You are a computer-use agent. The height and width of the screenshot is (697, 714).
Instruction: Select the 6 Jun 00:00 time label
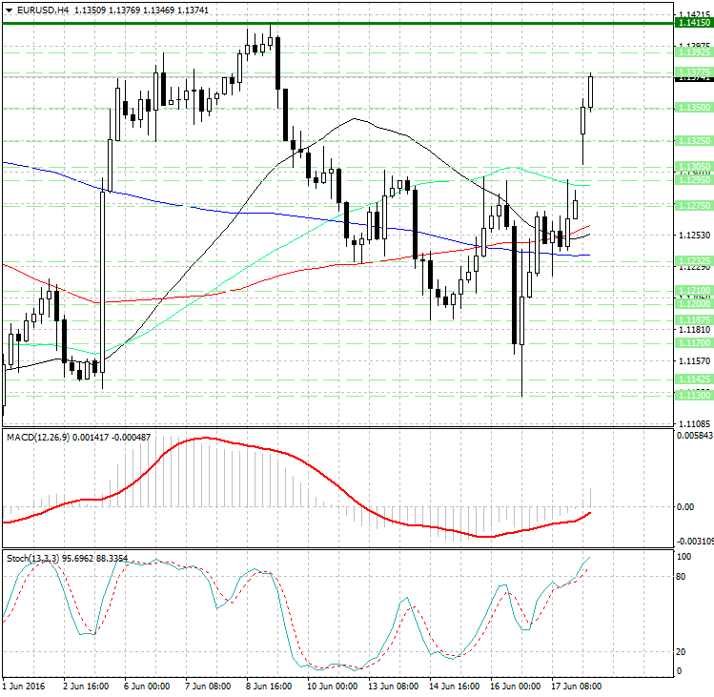(147, 687)
